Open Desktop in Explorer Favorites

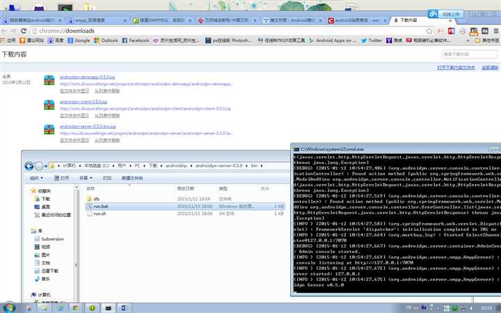tap(42, 207)
